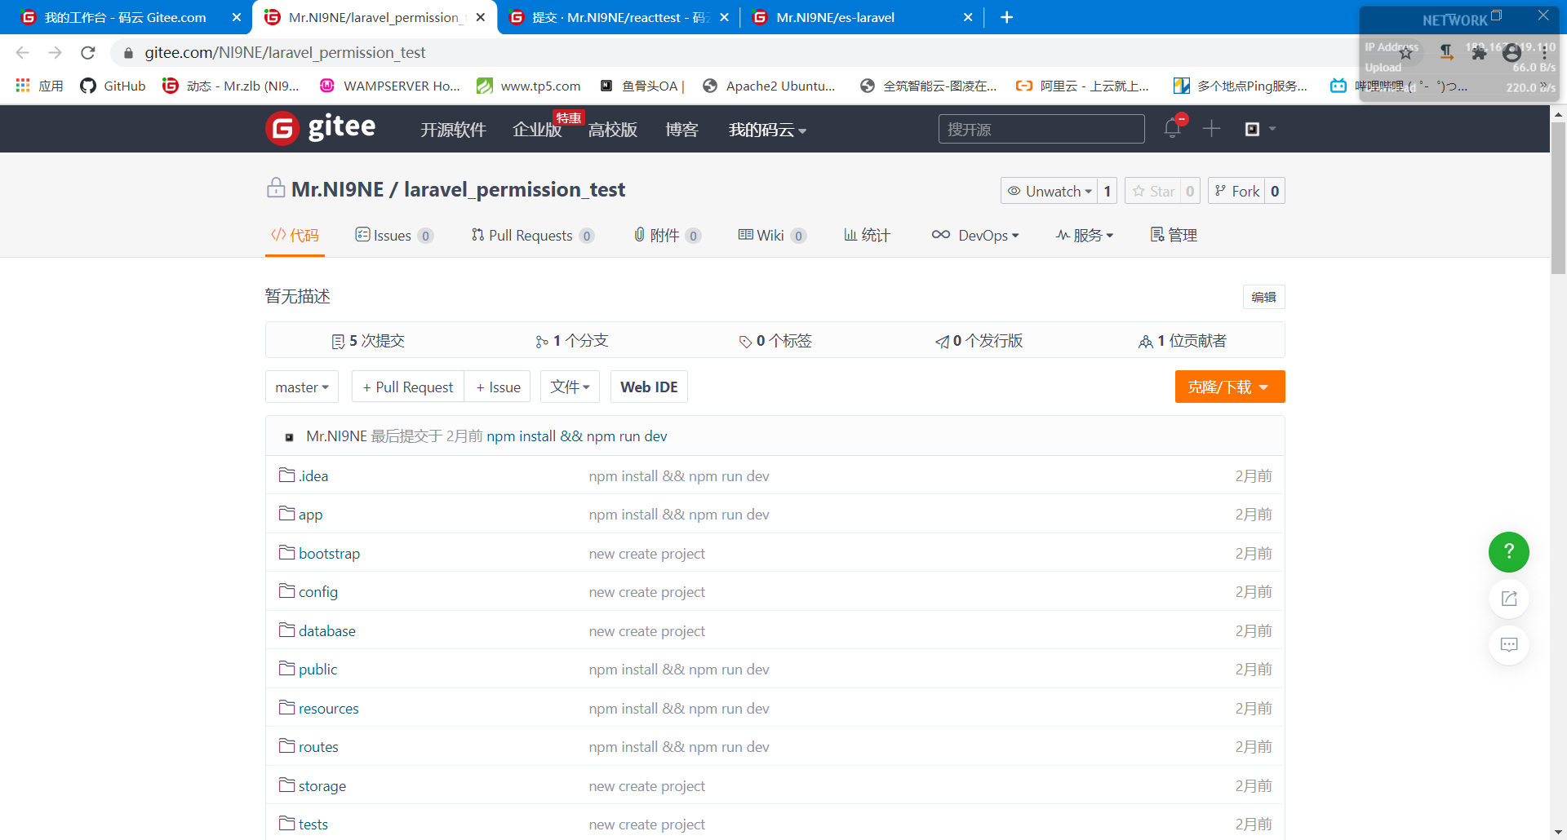Reload the page with browser refresh icon
This screenshot has width=1567, height=840.
click(x=88, y=53)
